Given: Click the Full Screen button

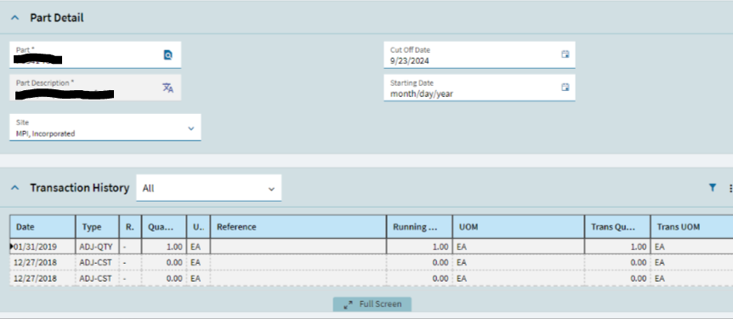Looking at the screenshot, I should [x=372, y=305].
